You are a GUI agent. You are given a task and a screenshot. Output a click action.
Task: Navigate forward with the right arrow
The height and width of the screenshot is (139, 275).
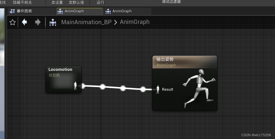[x=38, y=22]
